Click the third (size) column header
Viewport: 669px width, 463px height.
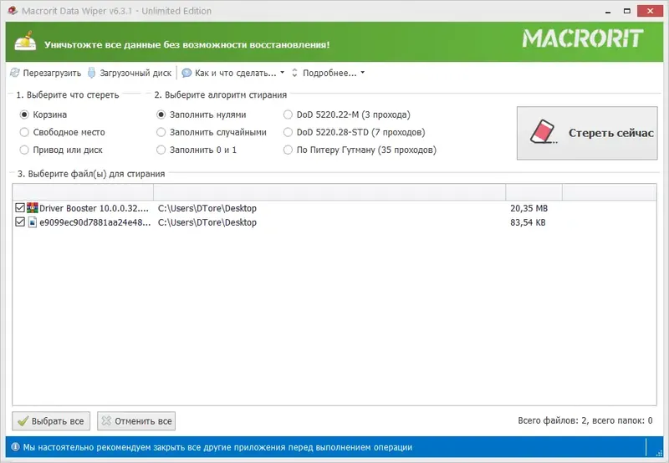534,192
